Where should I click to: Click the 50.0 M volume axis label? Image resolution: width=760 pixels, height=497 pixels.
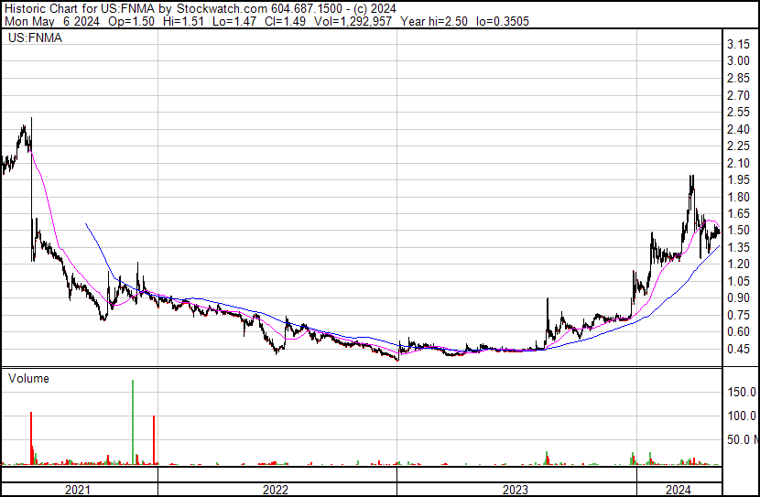(743, 440)
